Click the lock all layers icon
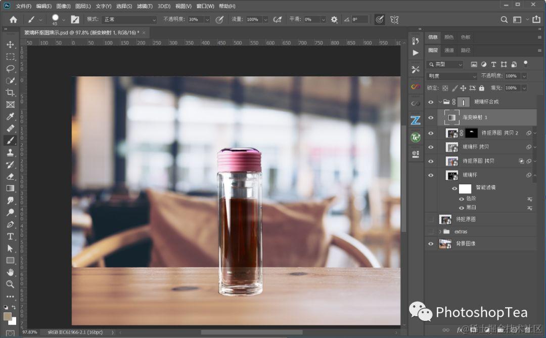The width and height of the screenshot is (546, 338). tap(480, 88)
